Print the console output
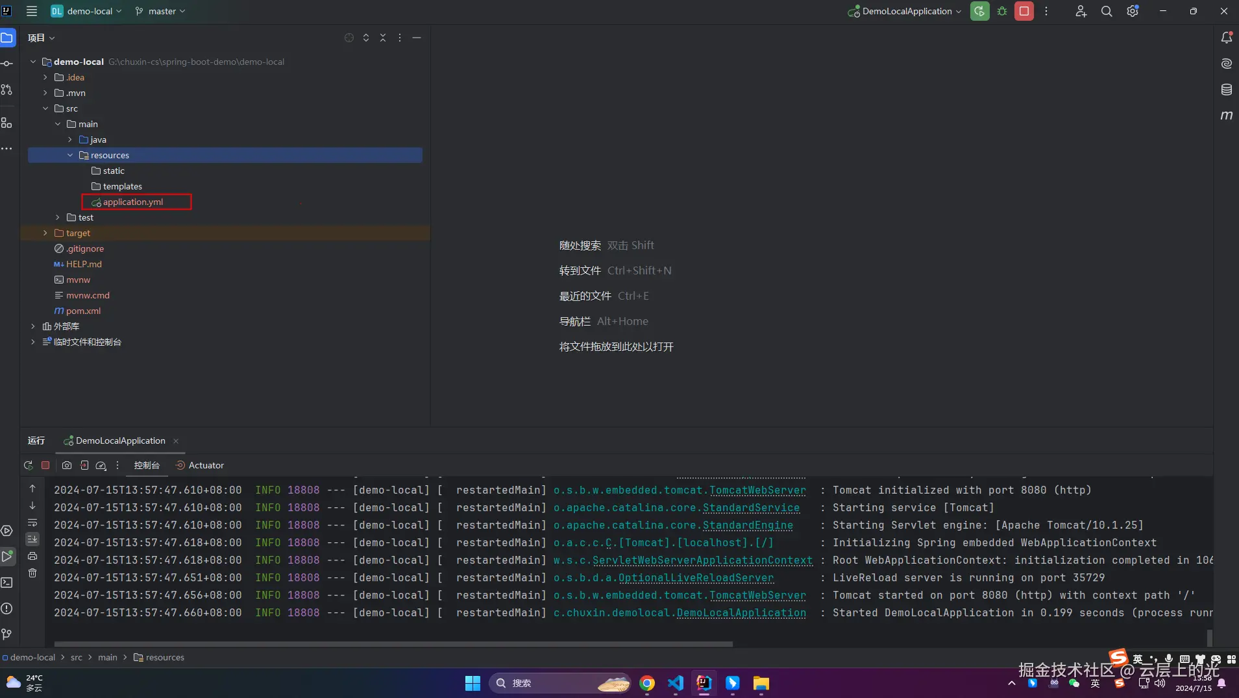Screen dimensions: 1239x698 [x=32, y=556]
